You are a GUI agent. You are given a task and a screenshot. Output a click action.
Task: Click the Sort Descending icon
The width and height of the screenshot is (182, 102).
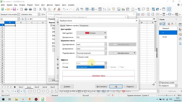109,9
